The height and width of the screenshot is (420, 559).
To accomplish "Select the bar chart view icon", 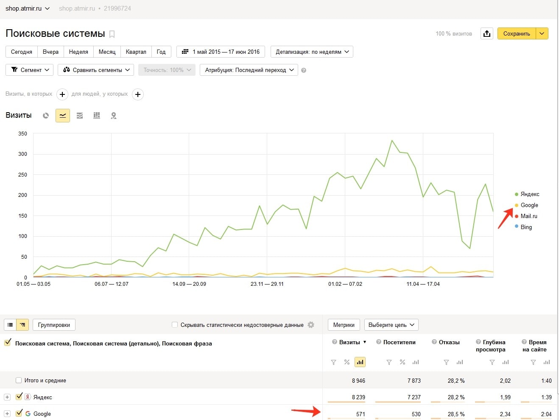I will pos(97,116).
